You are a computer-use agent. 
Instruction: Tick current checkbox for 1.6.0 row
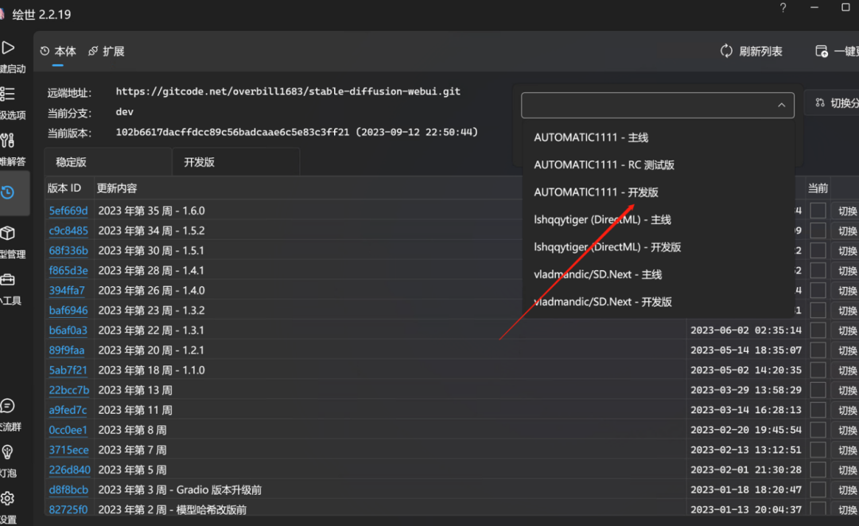point(818,211)
